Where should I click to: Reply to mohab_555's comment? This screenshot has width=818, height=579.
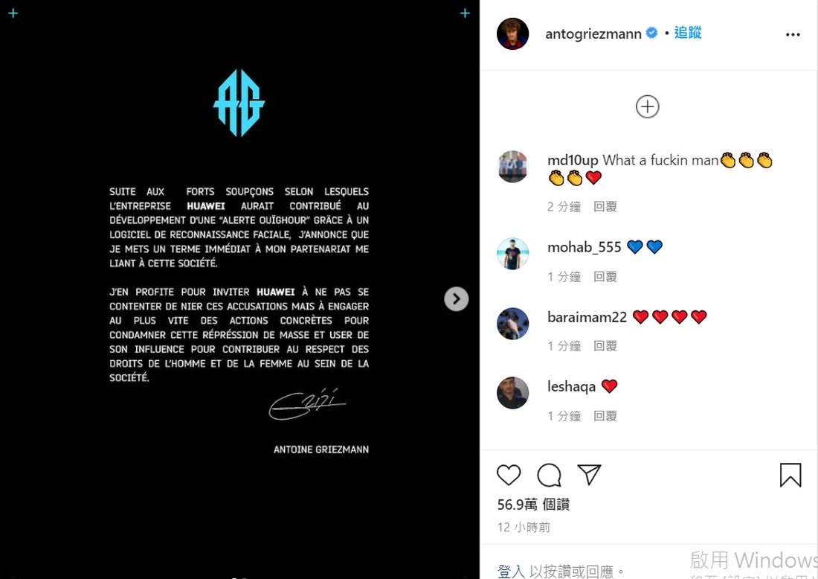[605, 277]
